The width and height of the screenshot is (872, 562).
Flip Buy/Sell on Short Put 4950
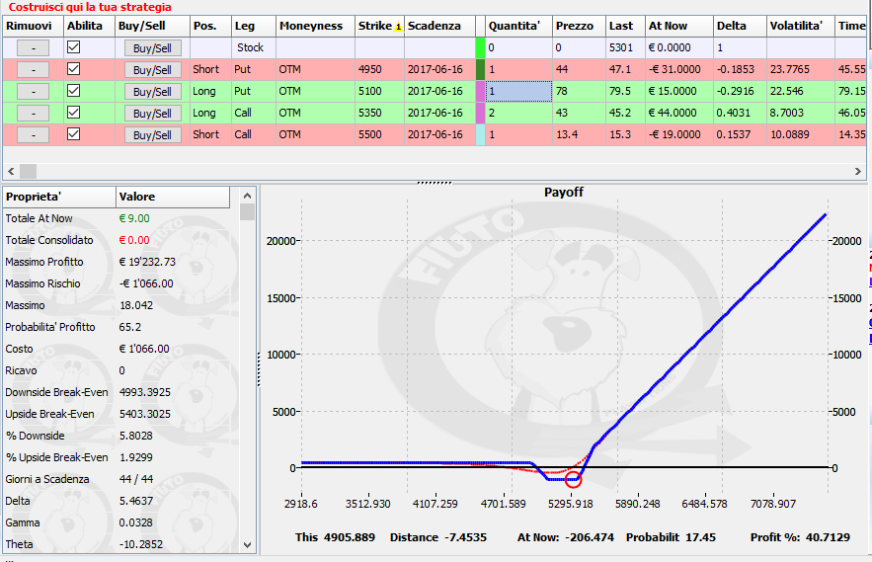point(152,69)
